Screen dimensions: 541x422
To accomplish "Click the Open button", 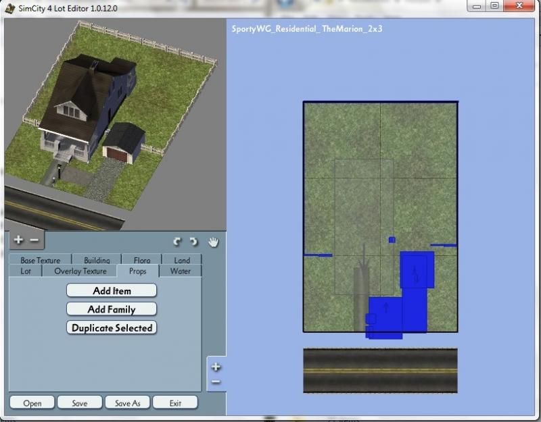I will [x=32, y=402].
